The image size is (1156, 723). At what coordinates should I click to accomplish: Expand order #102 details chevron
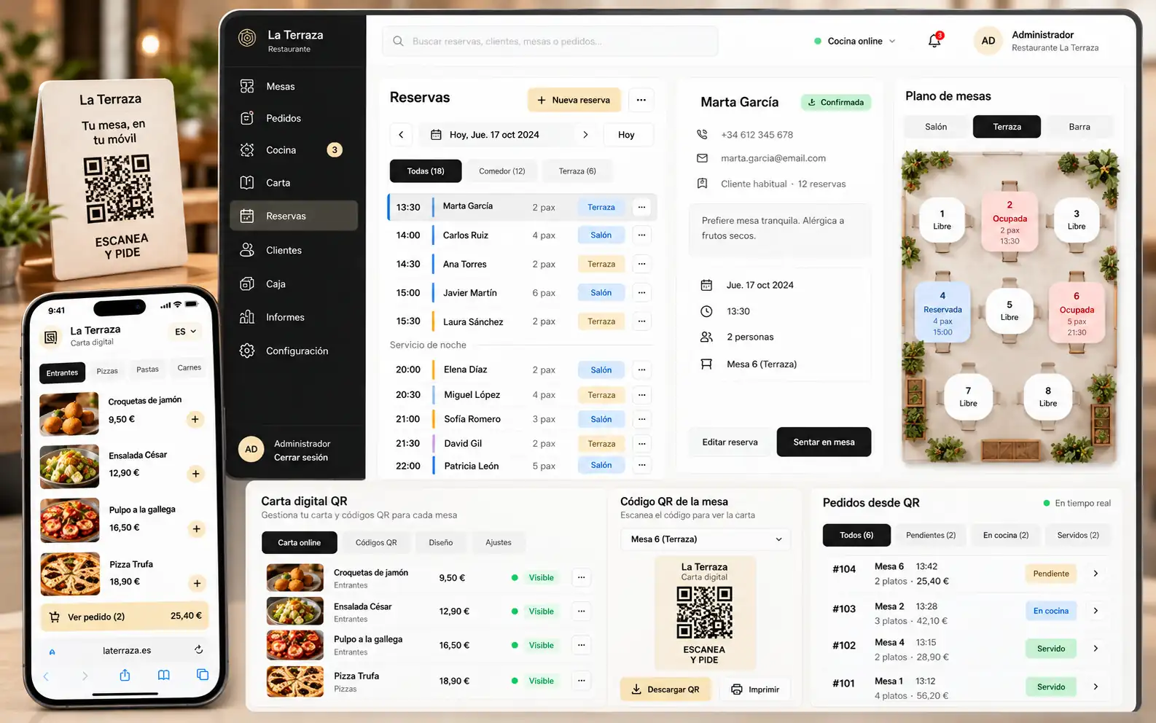(x=1096, y=648)
